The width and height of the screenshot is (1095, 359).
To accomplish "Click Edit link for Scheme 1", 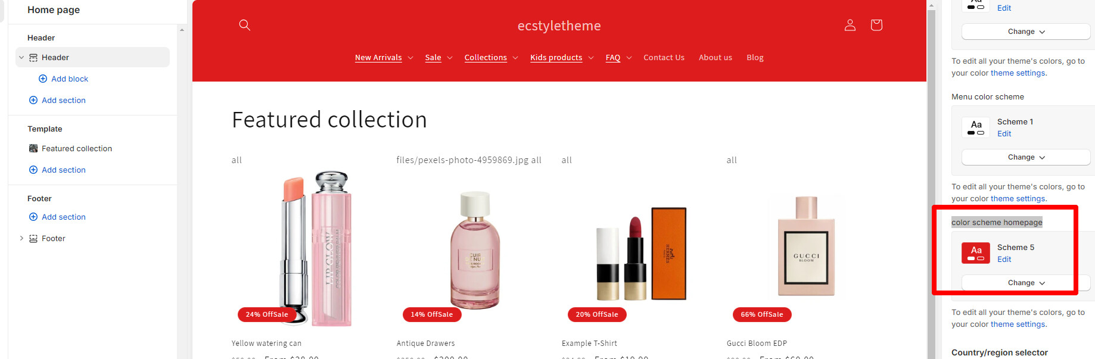I will 1004,134.
